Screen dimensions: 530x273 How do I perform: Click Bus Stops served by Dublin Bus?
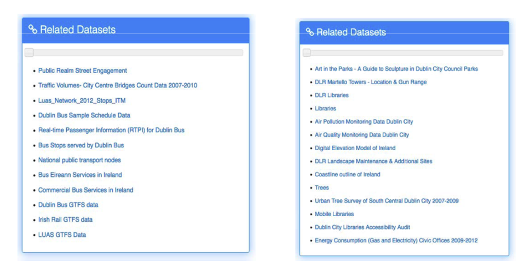[x=81, y=145]
